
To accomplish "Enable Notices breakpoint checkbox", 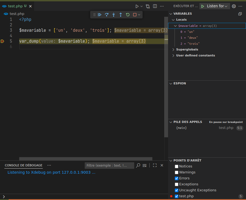I will click(x=176, y=166).
